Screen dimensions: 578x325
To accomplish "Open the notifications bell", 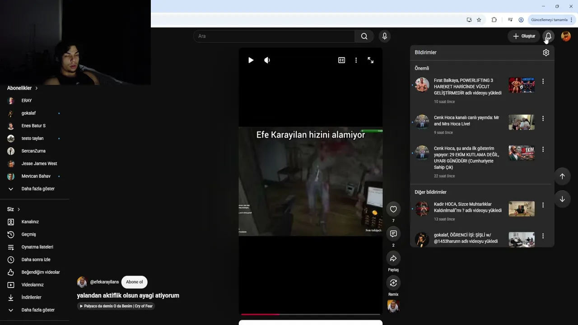I will point(548,36).
